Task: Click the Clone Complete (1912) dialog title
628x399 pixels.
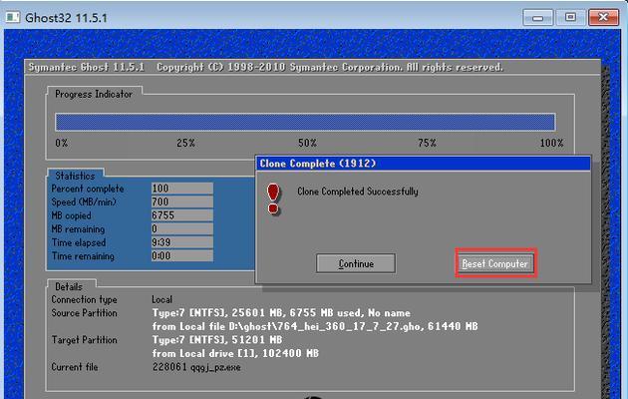Action: [x=318, y=164]
